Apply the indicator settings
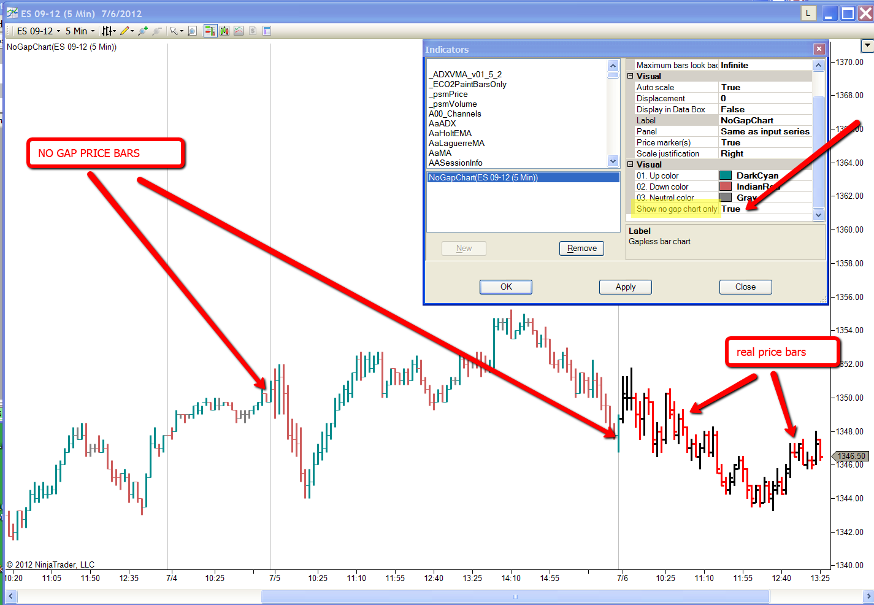Screen dimensions: 874x605 626,287
